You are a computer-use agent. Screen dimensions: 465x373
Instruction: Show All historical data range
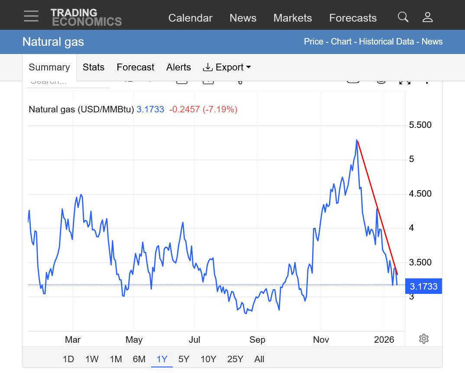click(259, 359)
